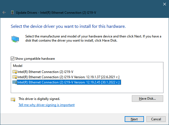Uncheck Show compatible hardware checkbox
The width and height of the screenshot is (169, 125).
pyautogui.click(x=12, y=59)
